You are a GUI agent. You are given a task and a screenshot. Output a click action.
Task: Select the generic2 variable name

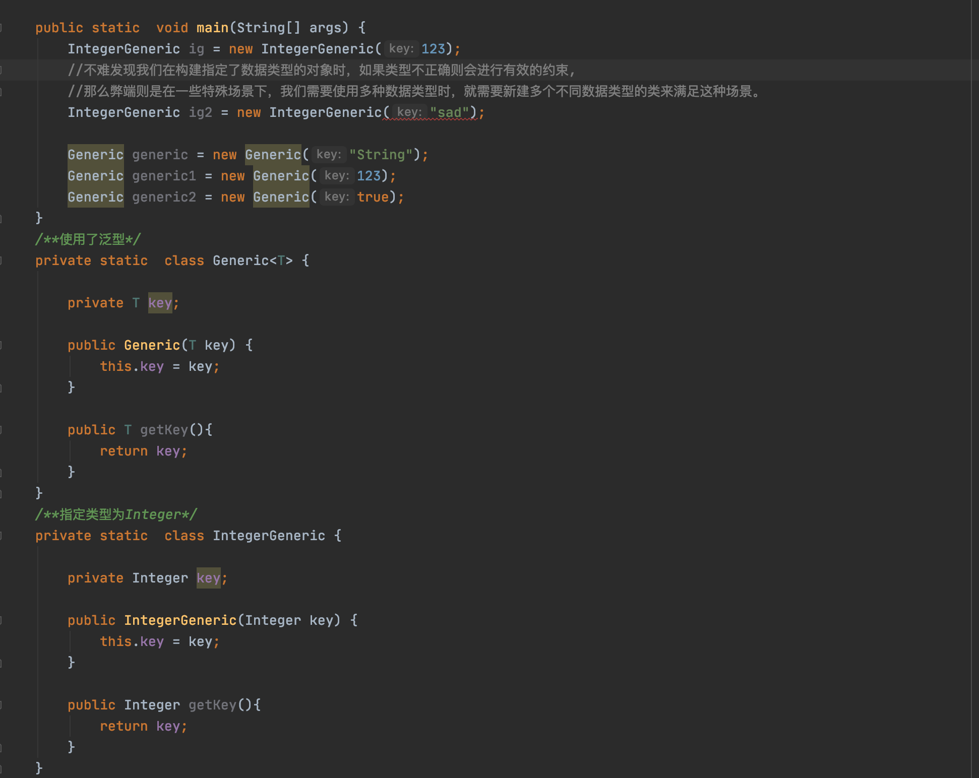(x=164, y=197)
